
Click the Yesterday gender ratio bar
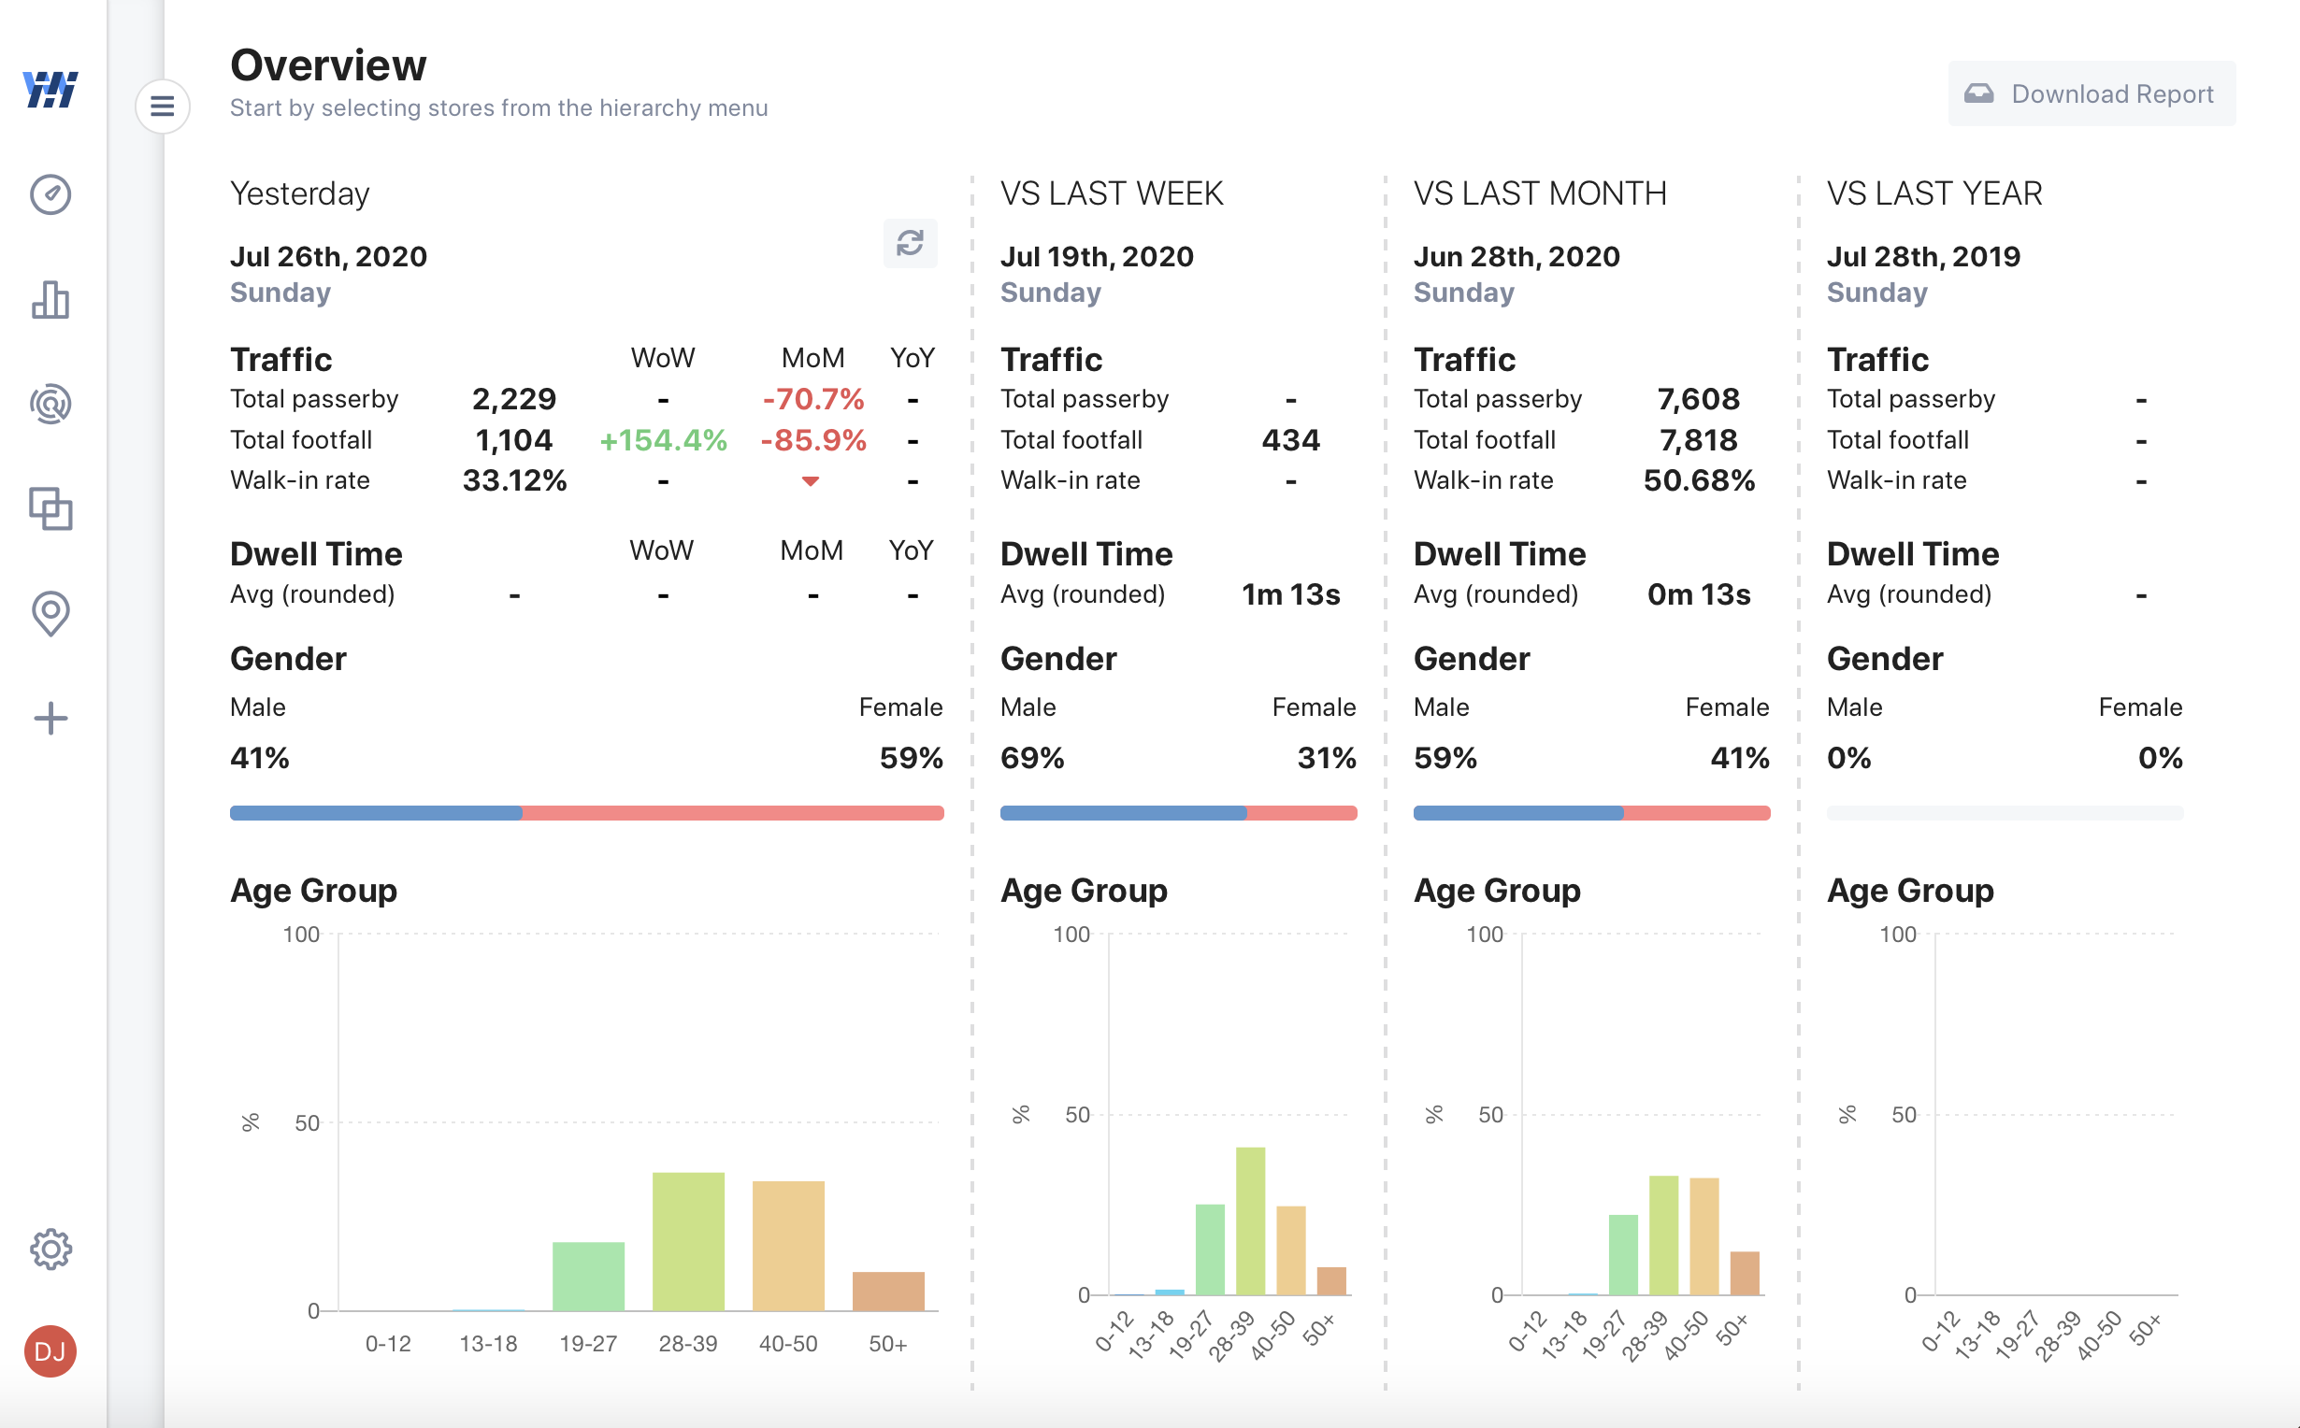coord(586,813)
